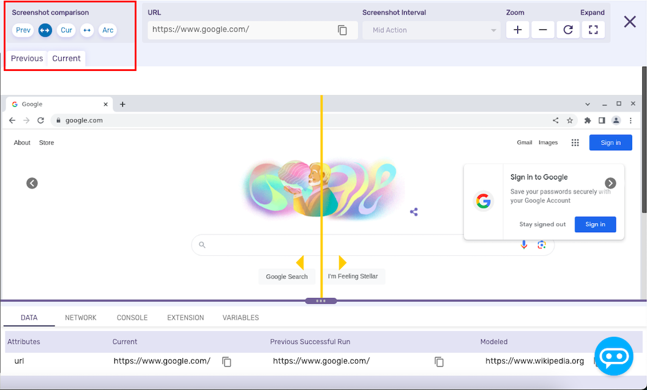The image size is (647, 390).
Task: Go to next screenshot with right arrow circle
Action: pos(610,183)
